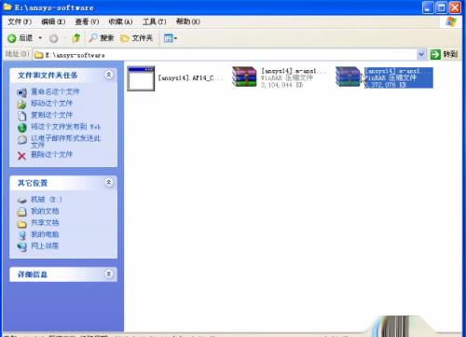Click the Windows flag logo icon
The image size is (466, 337).
451,21
